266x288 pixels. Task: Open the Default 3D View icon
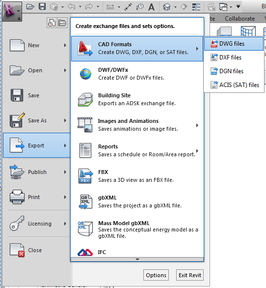166,7
